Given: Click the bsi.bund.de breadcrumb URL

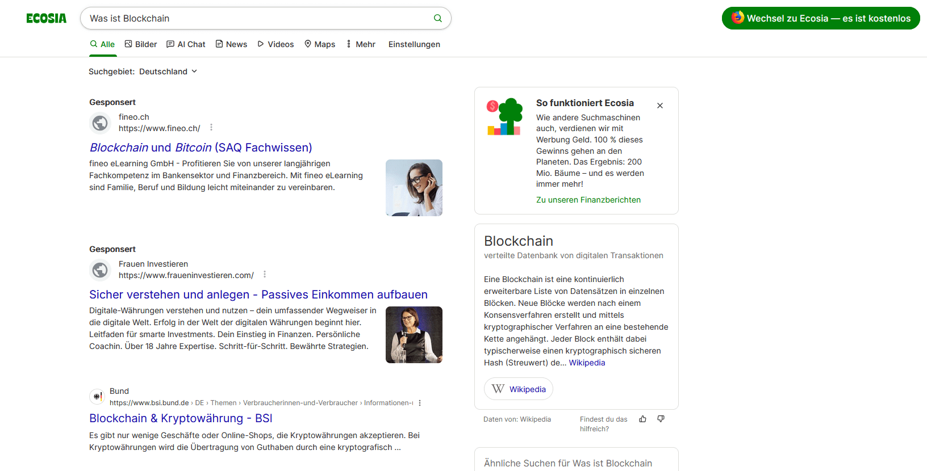Looking at the screenshot, I should pyautogui.click(x=261, y=403).
